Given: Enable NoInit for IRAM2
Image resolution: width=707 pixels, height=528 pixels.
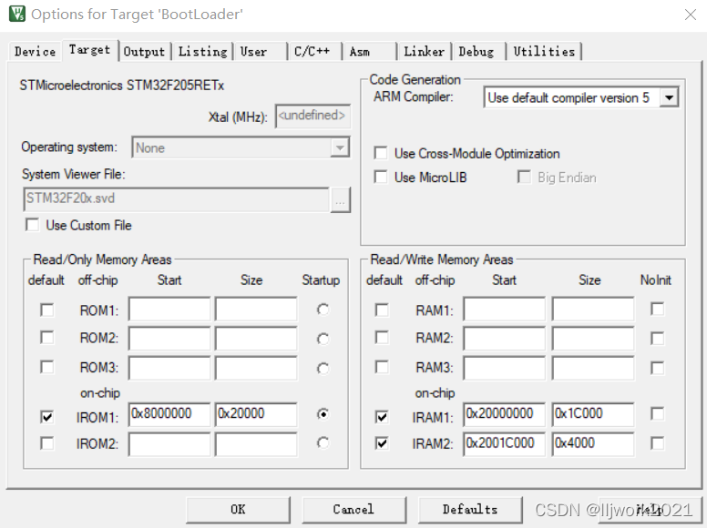Looking at the screenshot, I should point(658,442).
